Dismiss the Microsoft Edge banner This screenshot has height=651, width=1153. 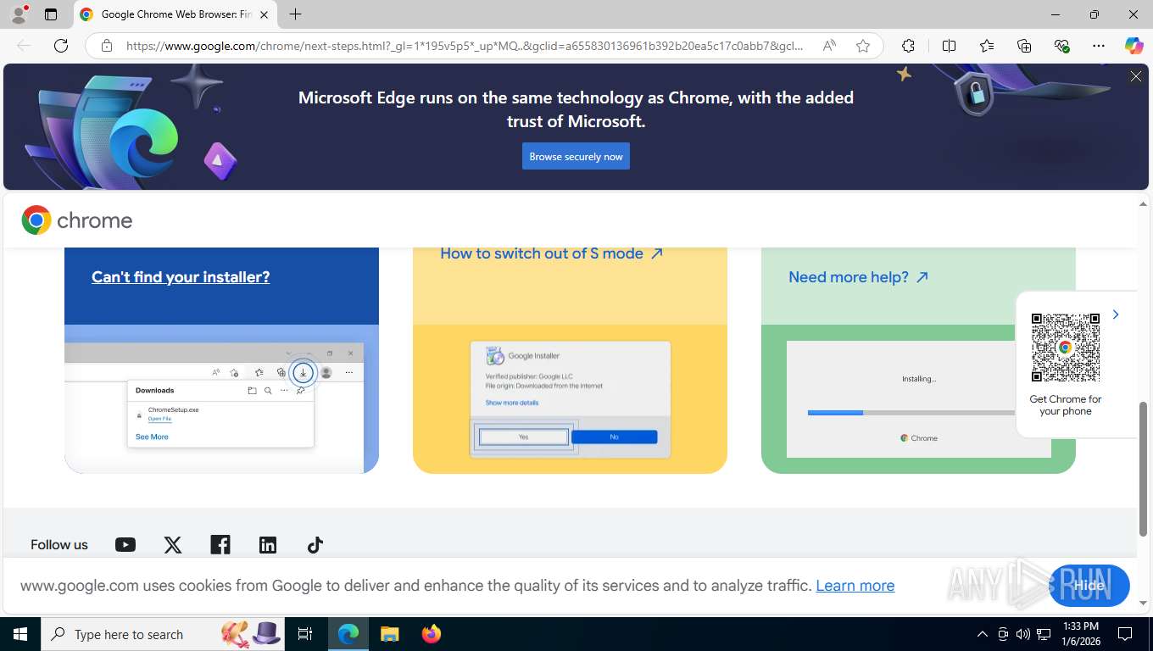coord(1136,76)
